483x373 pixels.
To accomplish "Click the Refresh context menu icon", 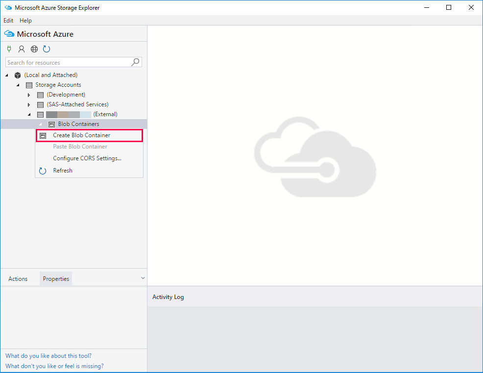I will click(43, 171).
